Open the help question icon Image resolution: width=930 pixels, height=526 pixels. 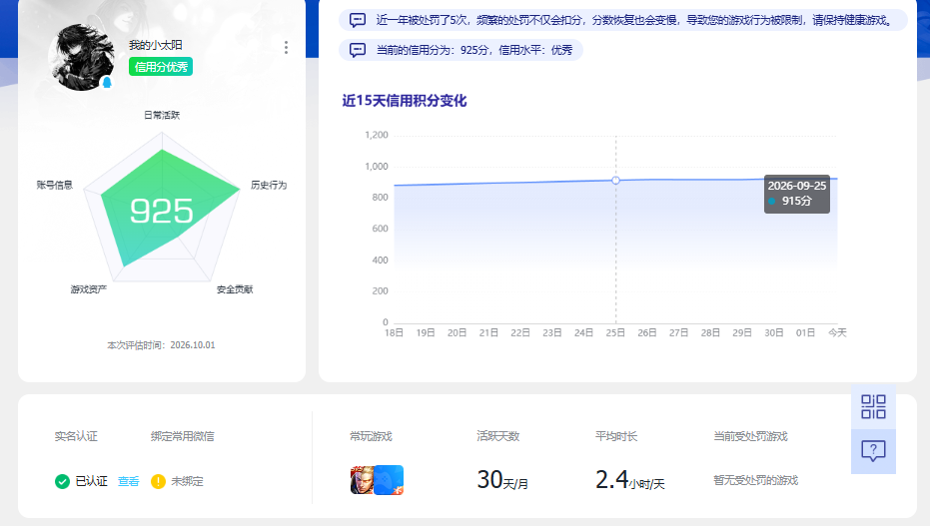pyautogui.click(x=873, y=451)
